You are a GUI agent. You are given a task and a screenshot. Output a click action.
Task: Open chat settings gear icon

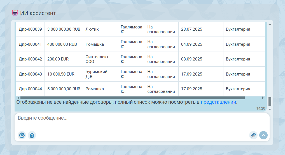pos(22,135)
